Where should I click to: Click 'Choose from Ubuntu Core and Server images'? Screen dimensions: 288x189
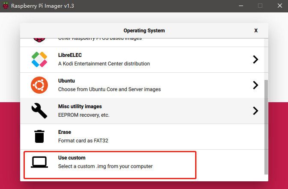pos(110,89)
